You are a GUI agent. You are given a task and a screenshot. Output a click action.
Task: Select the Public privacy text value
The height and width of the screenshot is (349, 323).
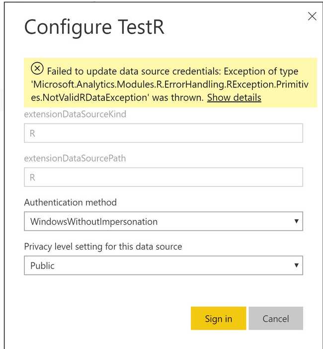click(42, 266)
